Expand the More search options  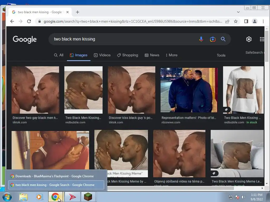[x=171, y=55]
